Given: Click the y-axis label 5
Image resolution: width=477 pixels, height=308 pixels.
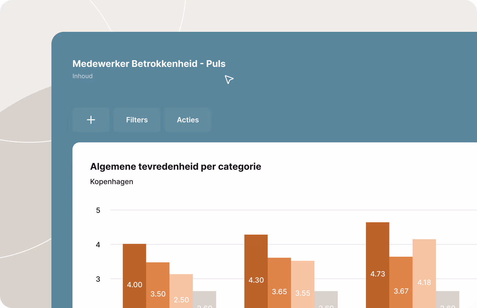Looking at the screenshot, I should pyautogui.click(x=98, y=210).
